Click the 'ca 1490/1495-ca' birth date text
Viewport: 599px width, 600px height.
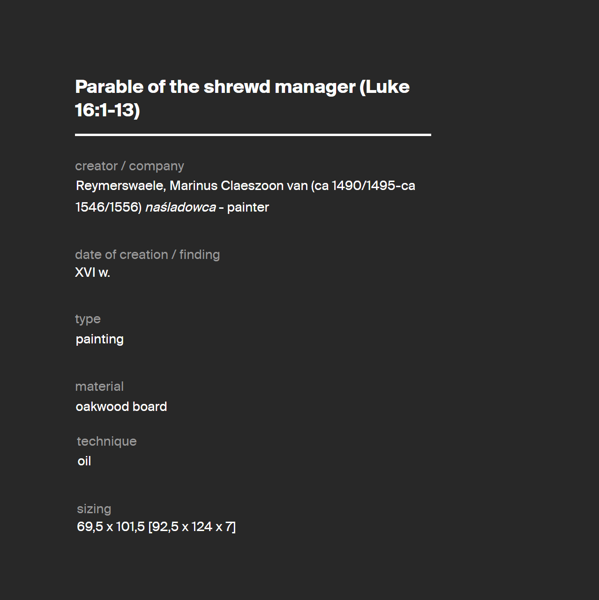[365, 186]
